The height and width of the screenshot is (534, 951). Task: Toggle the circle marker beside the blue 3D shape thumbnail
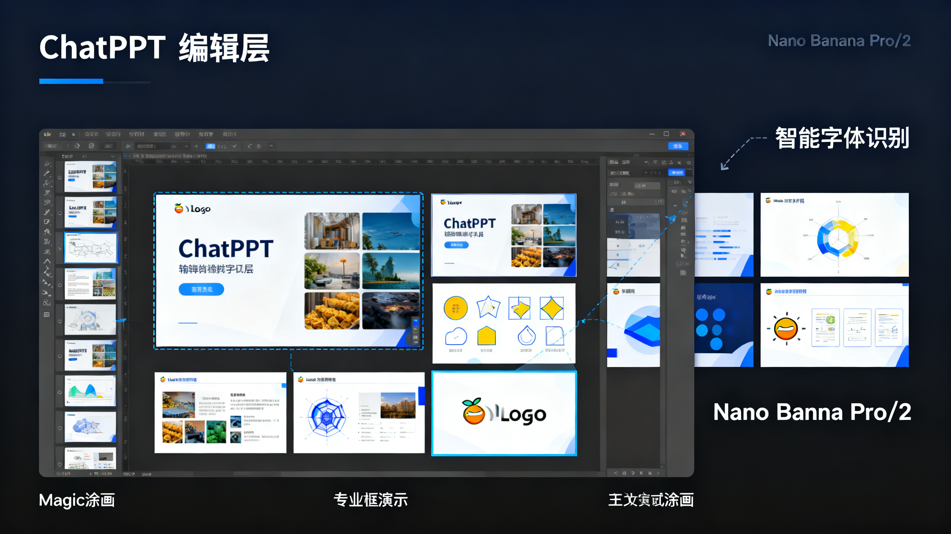click(x=59, y=428)
